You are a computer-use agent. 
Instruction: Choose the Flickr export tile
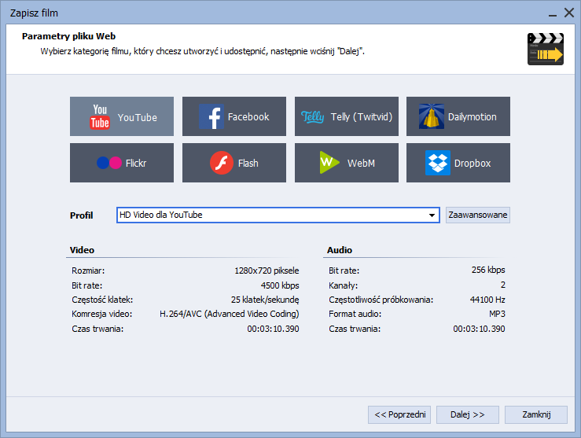click(122, 163)
